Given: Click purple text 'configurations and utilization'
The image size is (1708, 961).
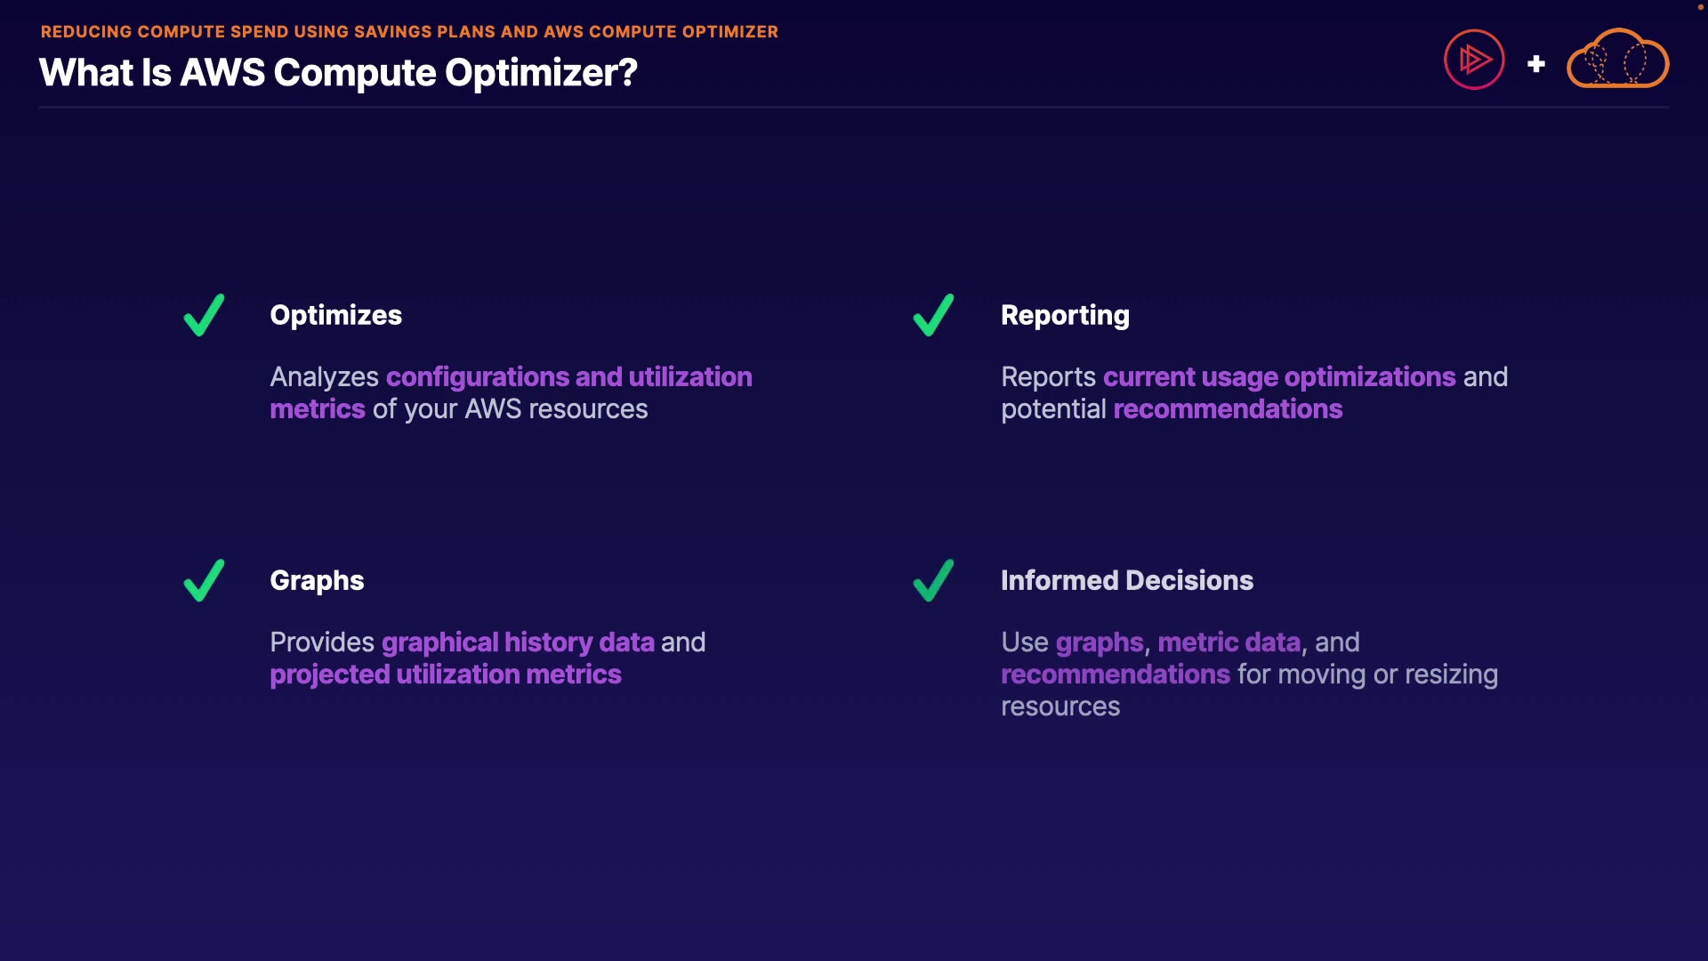Looking at the screenshot, I should [x=568, y=377].
